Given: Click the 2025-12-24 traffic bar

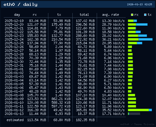Looking at the screenshot, I should point(140,39).
